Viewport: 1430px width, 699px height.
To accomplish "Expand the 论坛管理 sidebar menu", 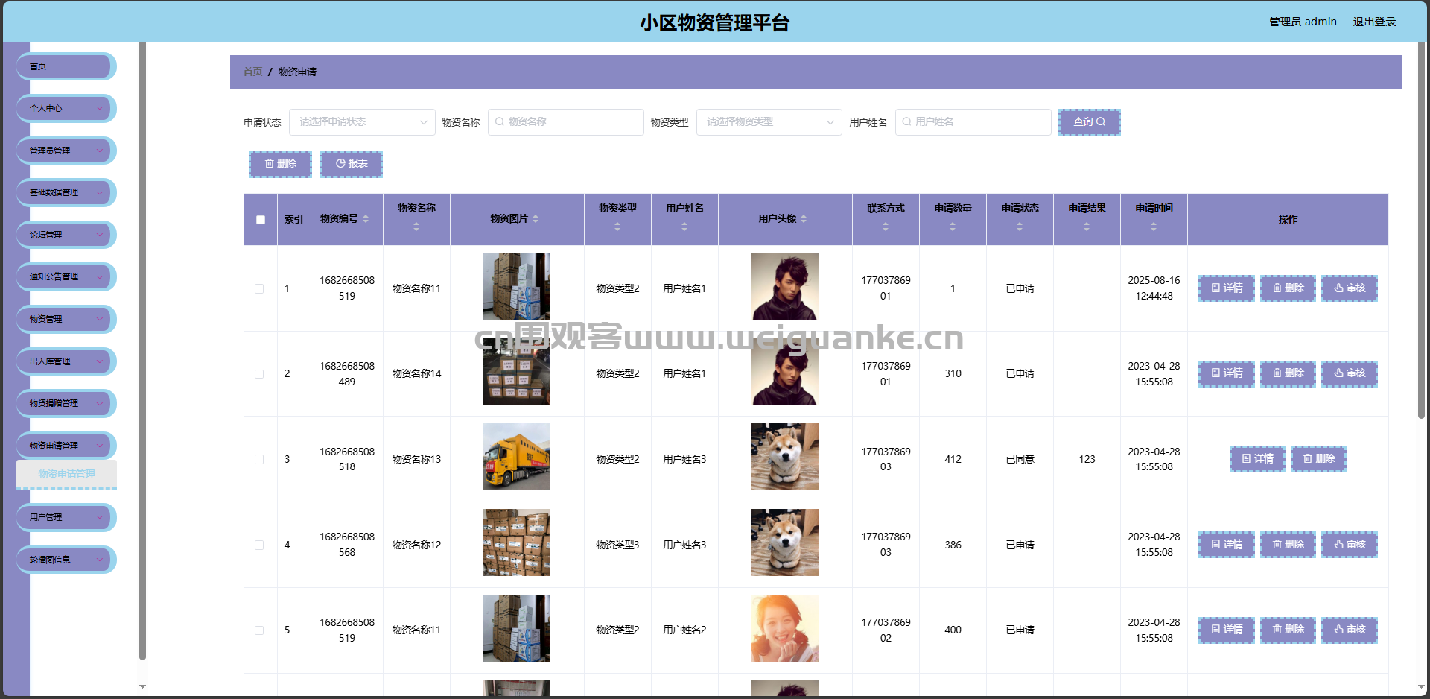I will click(x=66, y=235).
